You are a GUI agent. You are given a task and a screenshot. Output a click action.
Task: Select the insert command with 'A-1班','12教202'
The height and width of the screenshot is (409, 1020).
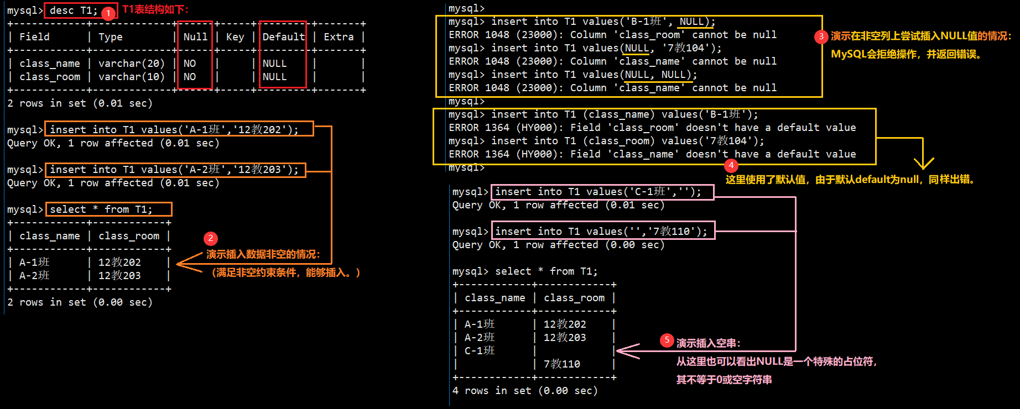point(174,129)
